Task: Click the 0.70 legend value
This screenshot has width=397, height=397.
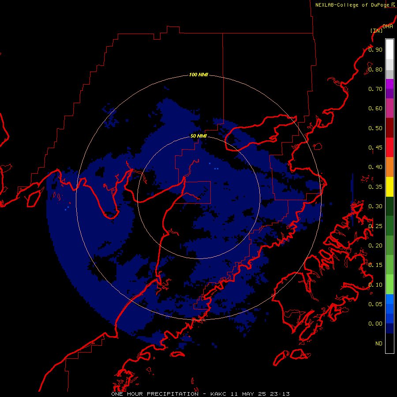Action: pos(375,89)
